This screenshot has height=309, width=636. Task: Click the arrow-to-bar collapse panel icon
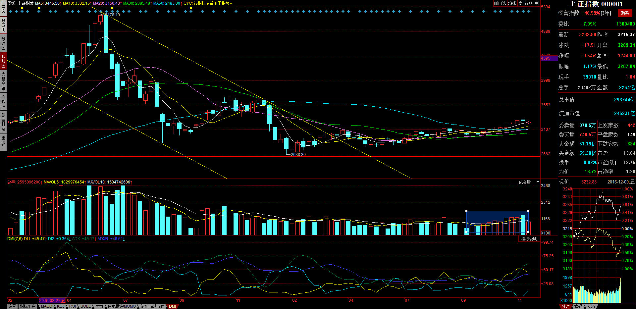[537, 3]
